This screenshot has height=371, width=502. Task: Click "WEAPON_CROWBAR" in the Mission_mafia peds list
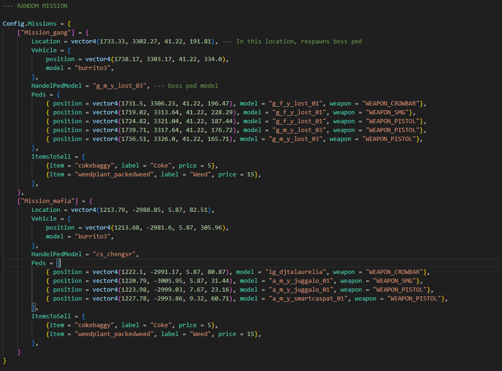(396, 272)
